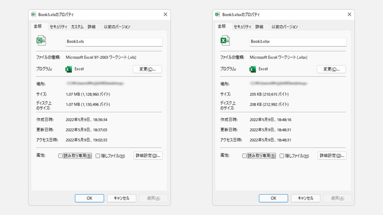Click the Excel title bar icon of the Book3.xlsx dialog
Image resolution: width=383 pixels, height=215 pixels.
pos(217,15)
